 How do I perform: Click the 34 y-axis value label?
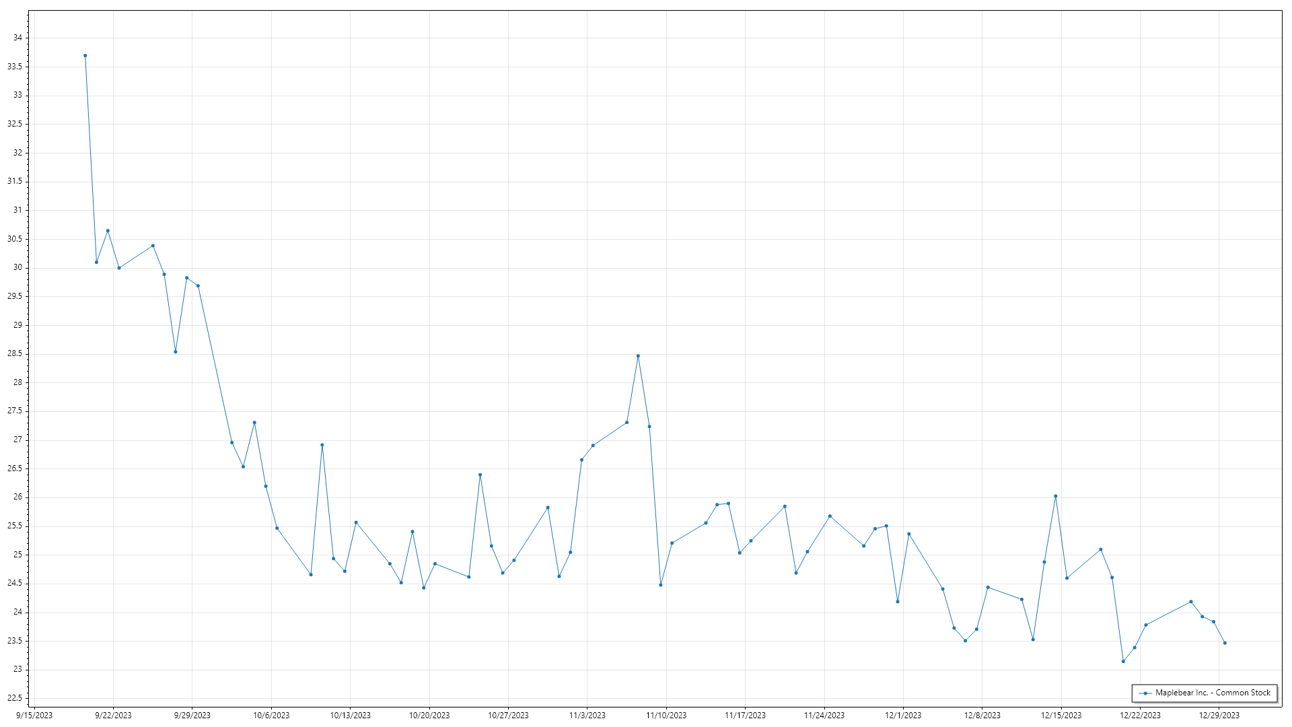(x=17, y=38)
